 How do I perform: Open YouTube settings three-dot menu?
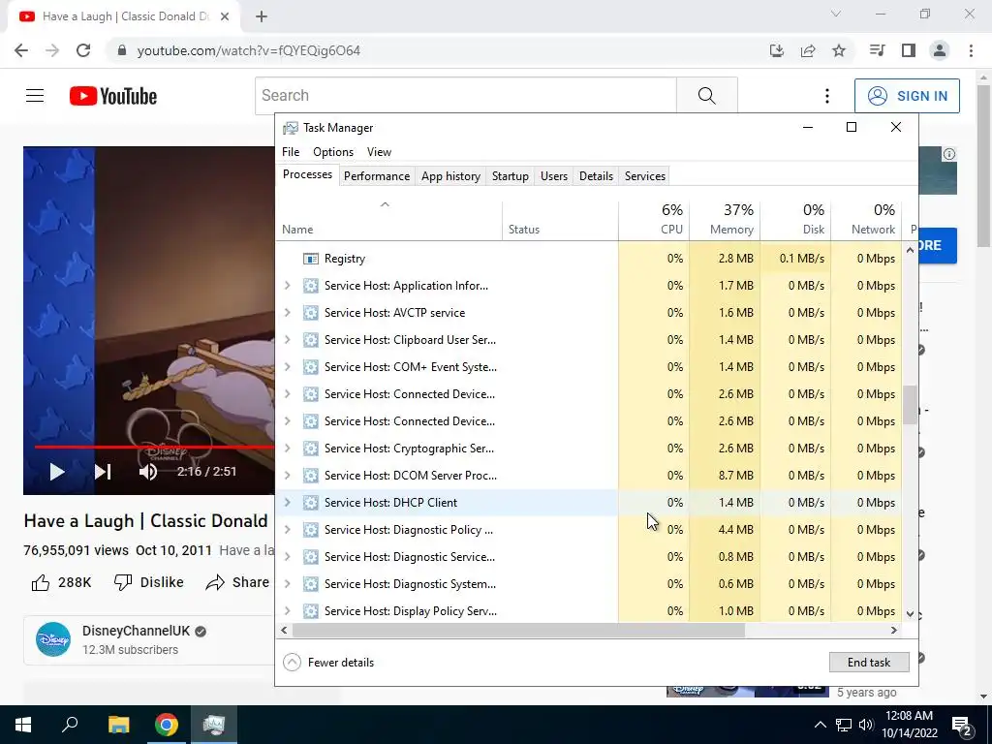tap(827, 96)
